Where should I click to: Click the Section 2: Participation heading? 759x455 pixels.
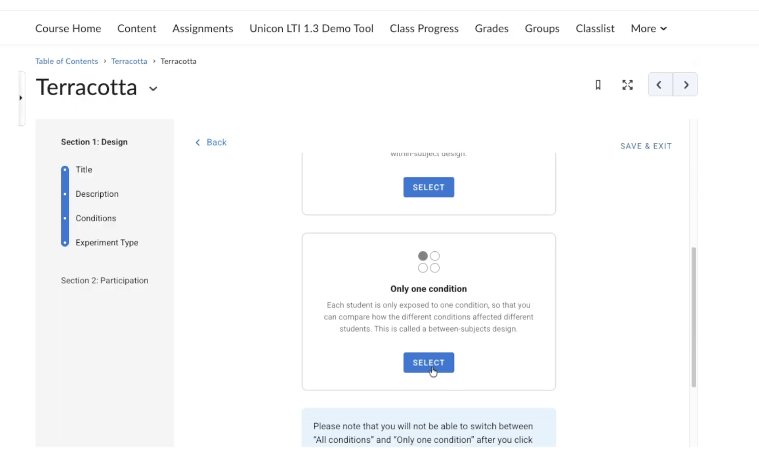click(105, 281)
